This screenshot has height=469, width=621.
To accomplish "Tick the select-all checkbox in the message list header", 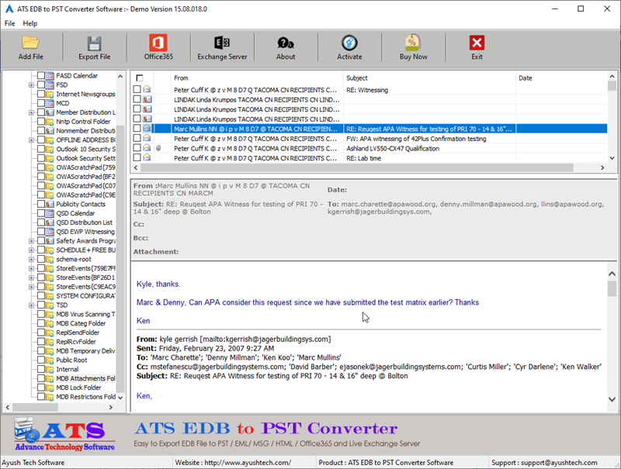I will [x=141, y=78].
